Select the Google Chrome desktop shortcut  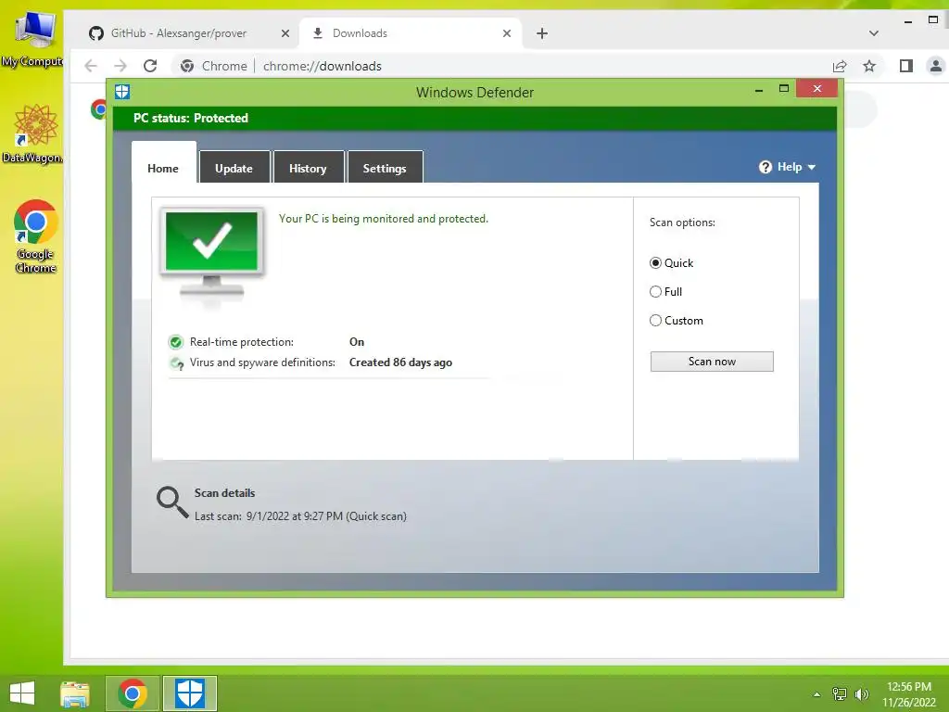coord(36,236)
